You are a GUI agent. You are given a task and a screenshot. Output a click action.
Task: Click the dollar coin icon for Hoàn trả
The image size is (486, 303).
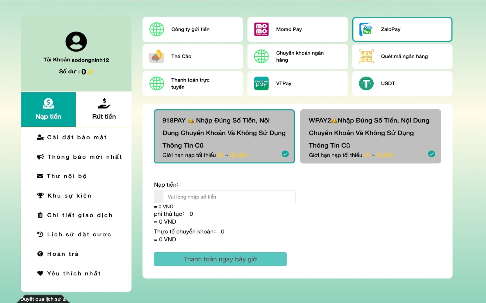tap(40, 254)
